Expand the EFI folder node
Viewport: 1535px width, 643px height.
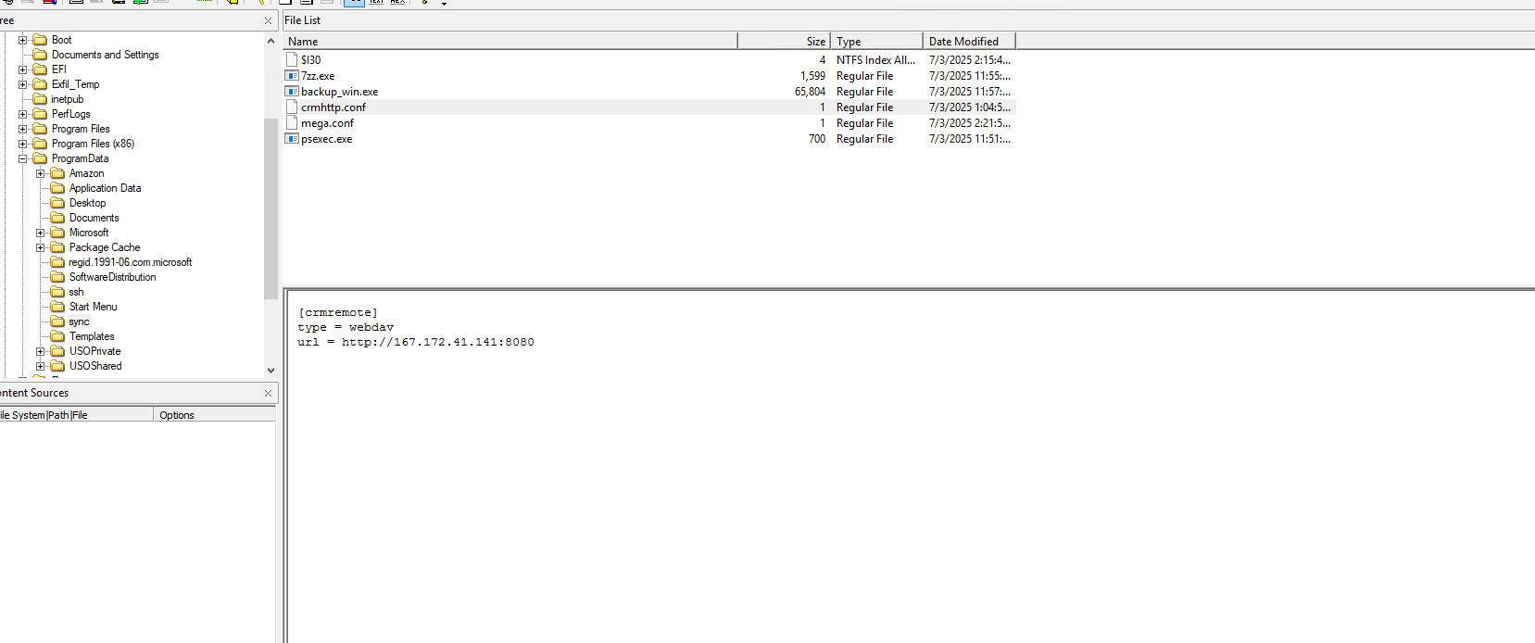23,69
